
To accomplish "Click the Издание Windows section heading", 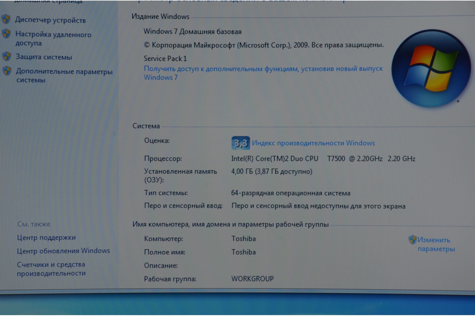I will coord(160,17).
